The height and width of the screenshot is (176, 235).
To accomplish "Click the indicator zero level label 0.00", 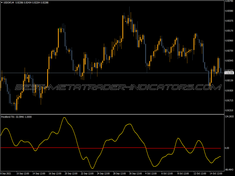I will tap(227, 148).
